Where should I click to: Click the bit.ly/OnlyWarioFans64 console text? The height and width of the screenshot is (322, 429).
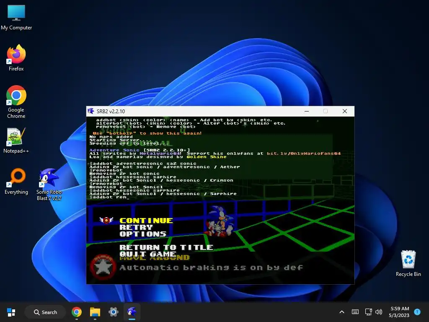304,153
